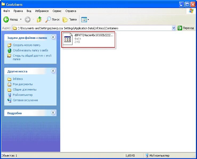
Task: Click the Мои документы icon
Action: tap(9, 84)
